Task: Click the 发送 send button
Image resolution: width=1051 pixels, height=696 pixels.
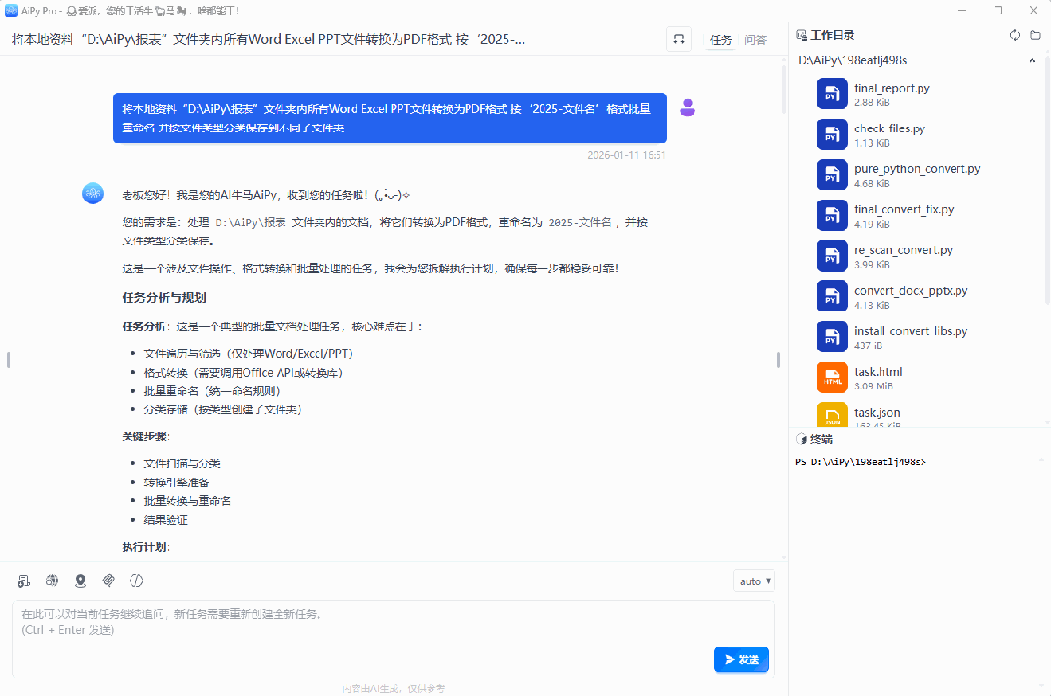Action: [x=740, y=660]
